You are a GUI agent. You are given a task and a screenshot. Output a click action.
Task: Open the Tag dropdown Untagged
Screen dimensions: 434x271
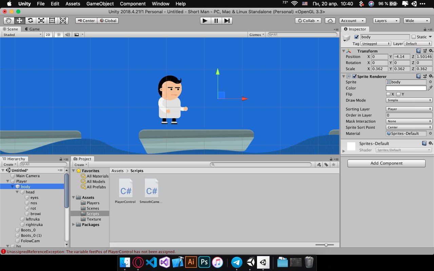click(x=376, y=44)
